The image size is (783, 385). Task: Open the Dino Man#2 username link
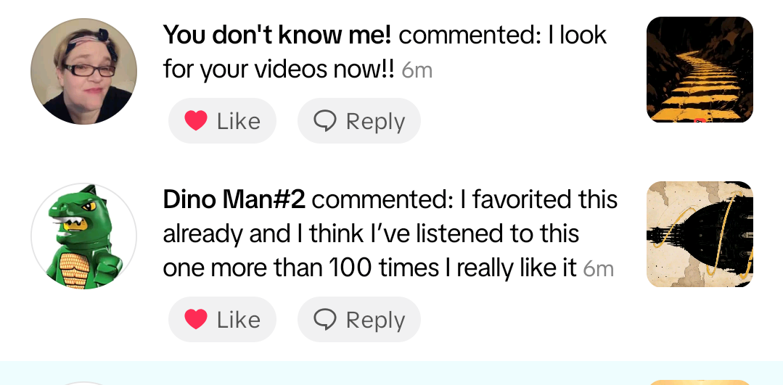tap(234, 199)
